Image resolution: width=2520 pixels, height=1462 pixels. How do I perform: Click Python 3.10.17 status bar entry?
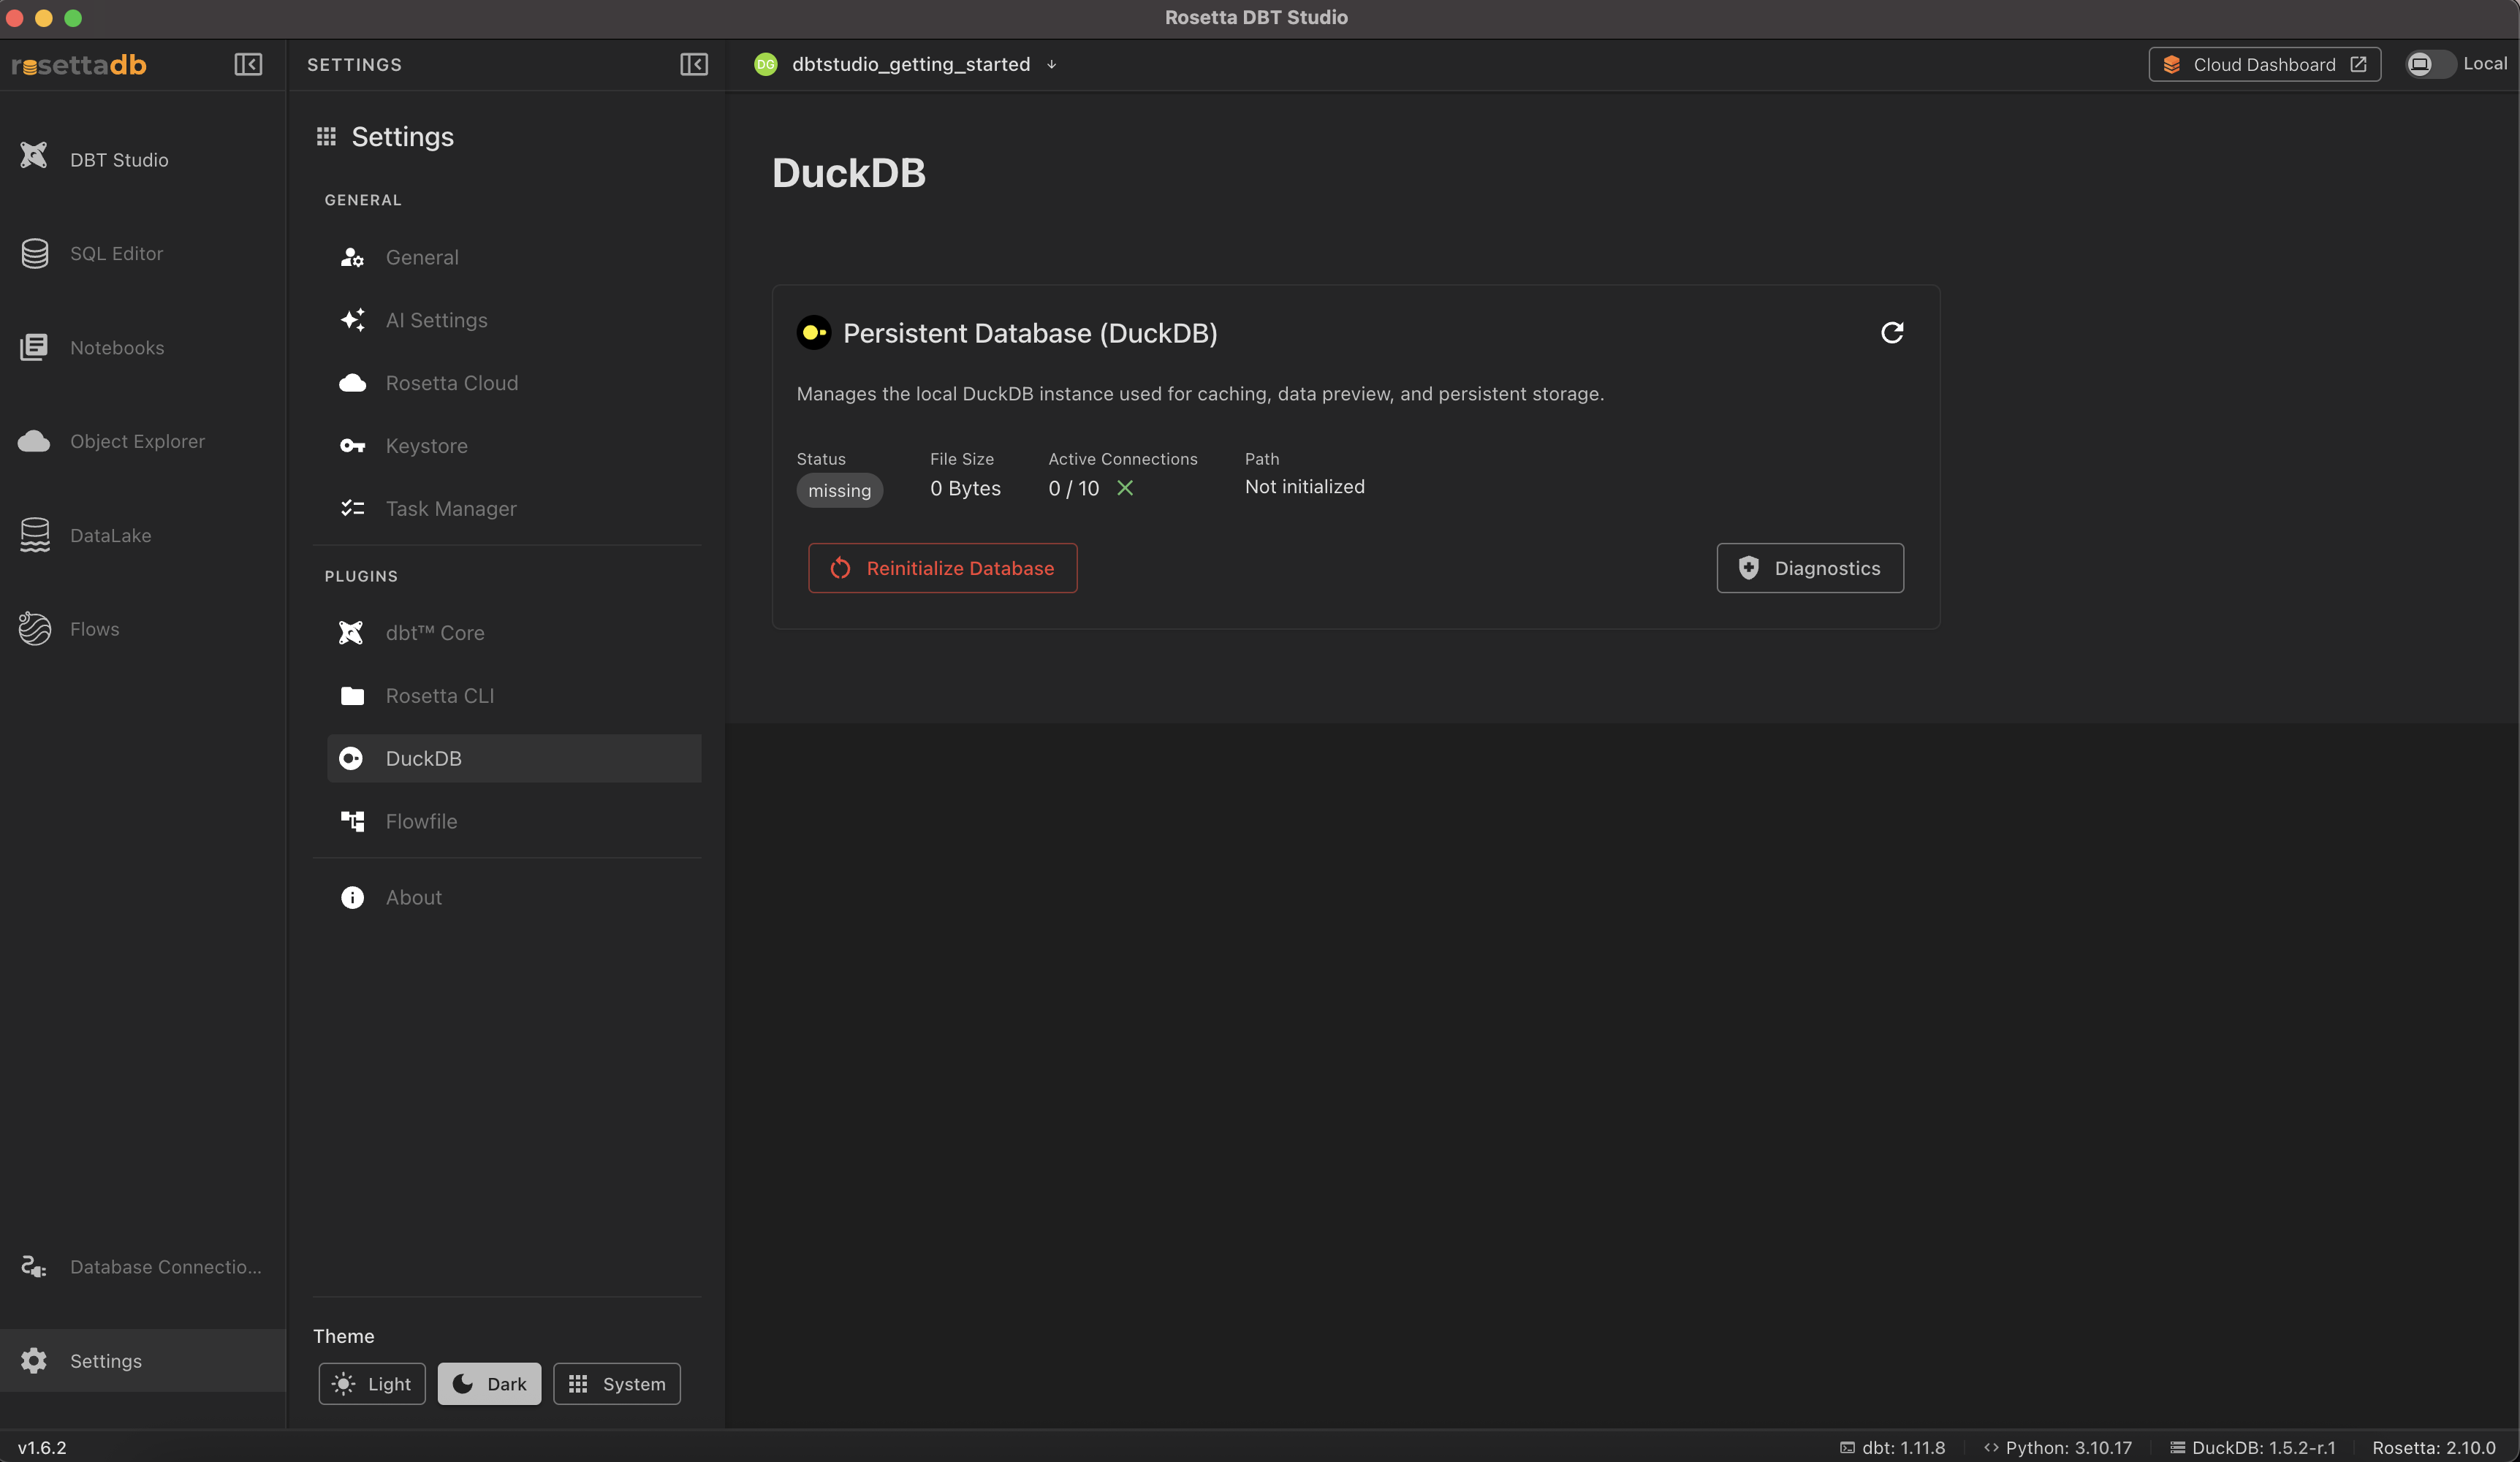pos(2057,1447)
